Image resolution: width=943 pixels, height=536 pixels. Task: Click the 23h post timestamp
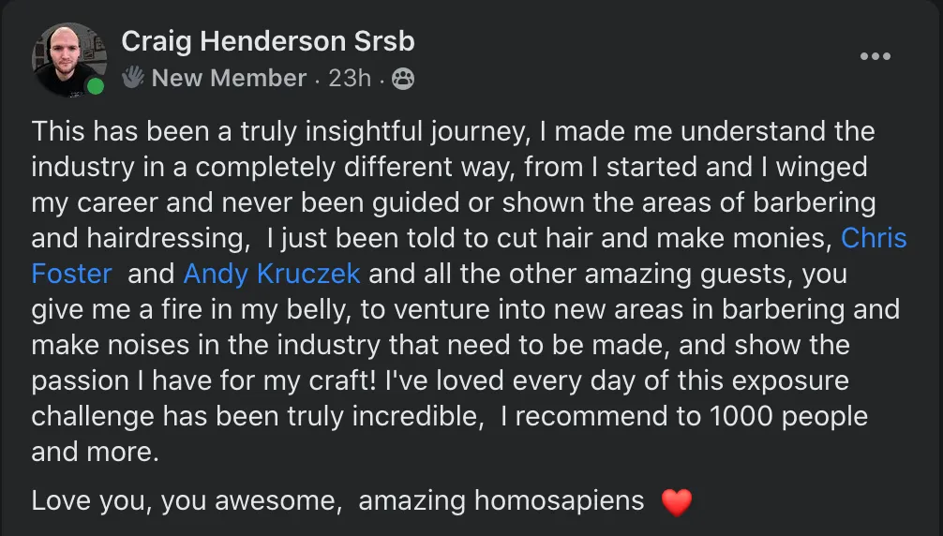[x=350, y=78]
